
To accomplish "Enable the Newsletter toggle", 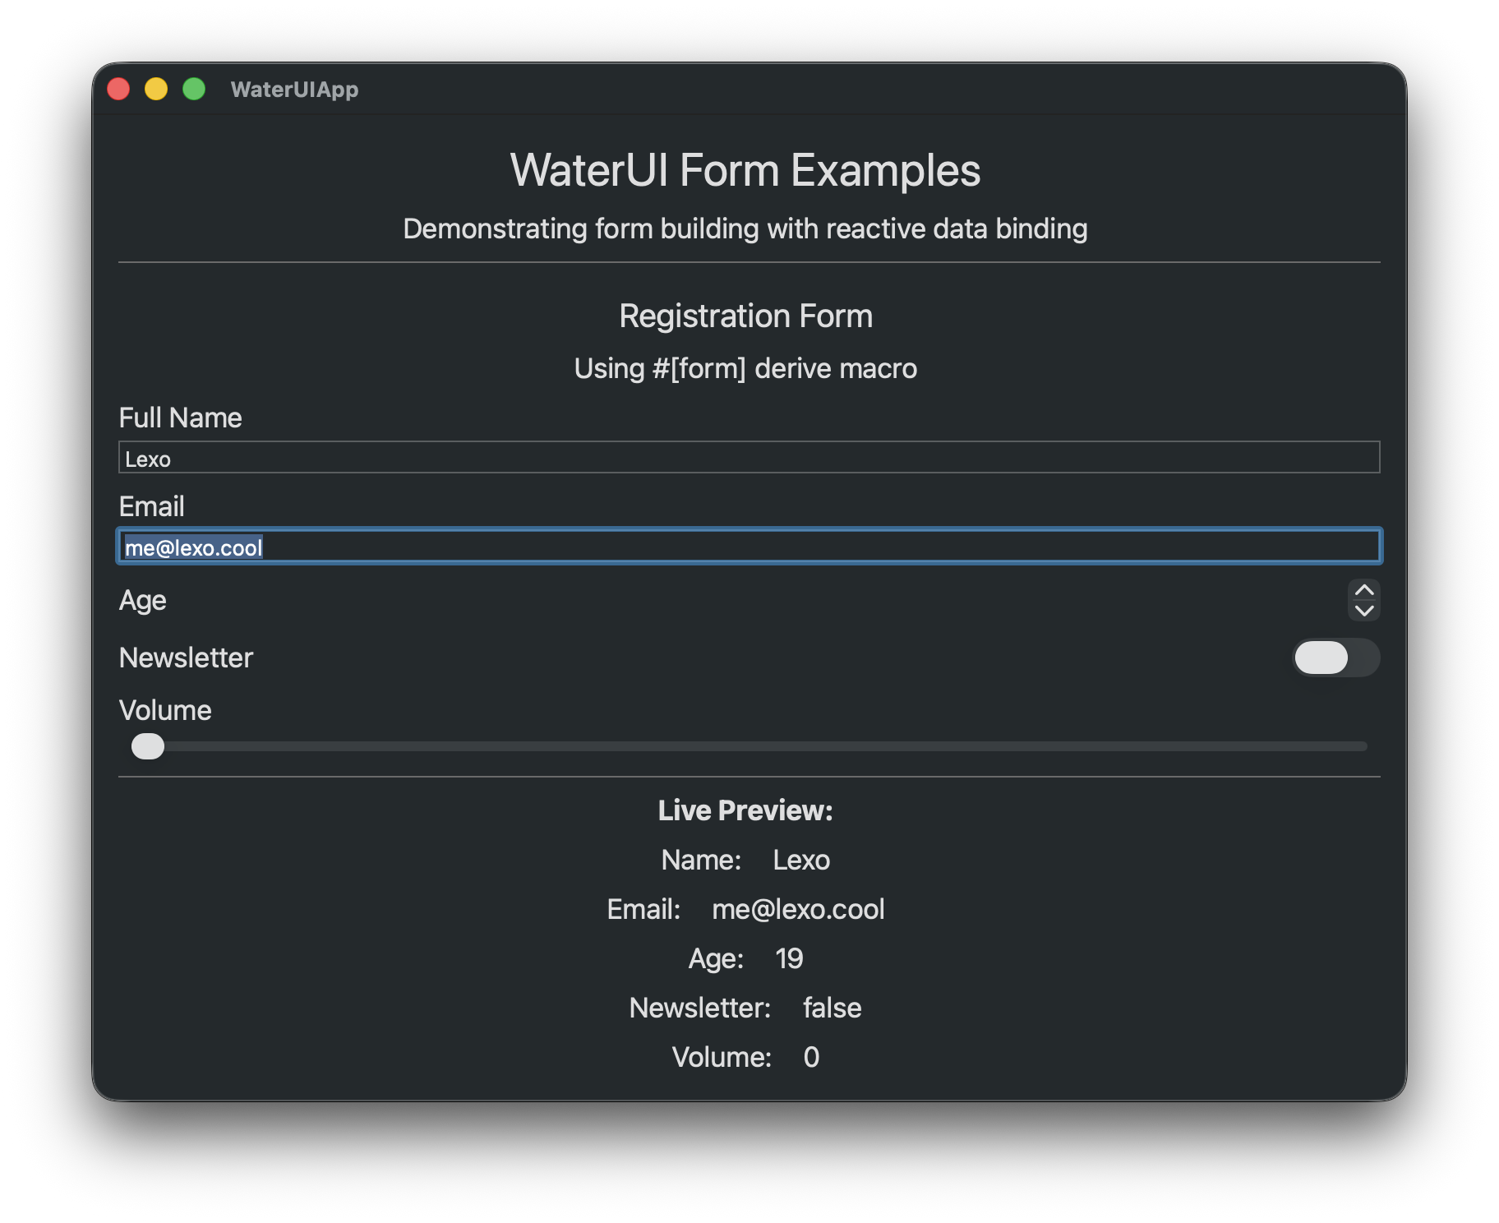I will (x=1335, y=658).
